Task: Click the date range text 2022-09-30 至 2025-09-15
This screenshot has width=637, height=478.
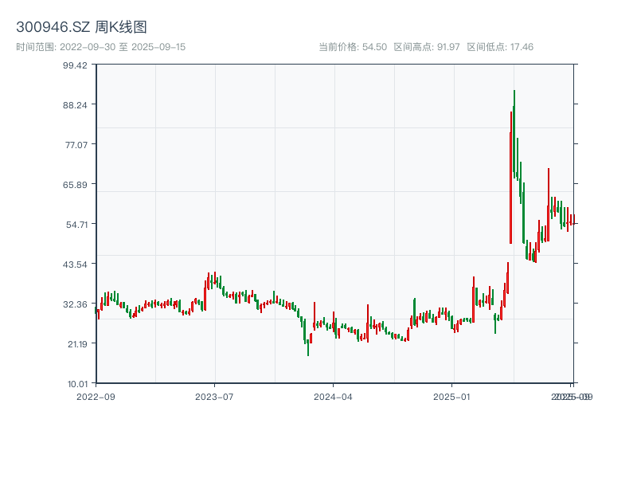Action: pyautogui.click(x=123, y=47)
